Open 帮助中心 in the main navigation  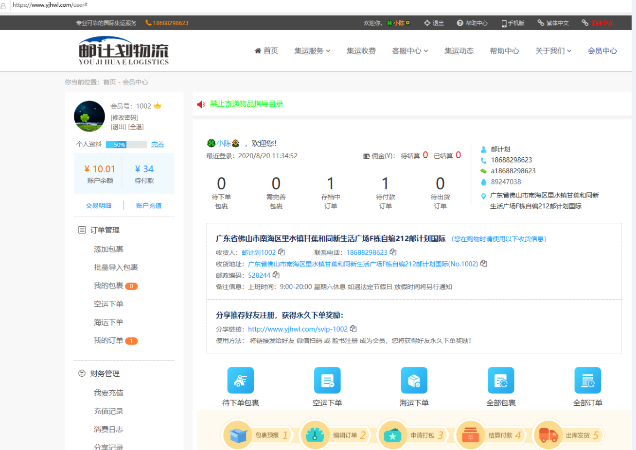pyautogui.click(x=505, y=50)
